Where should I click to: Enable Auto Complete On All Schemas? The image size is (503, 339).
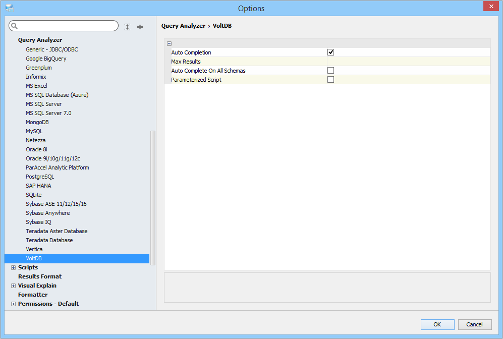(330, 71)
